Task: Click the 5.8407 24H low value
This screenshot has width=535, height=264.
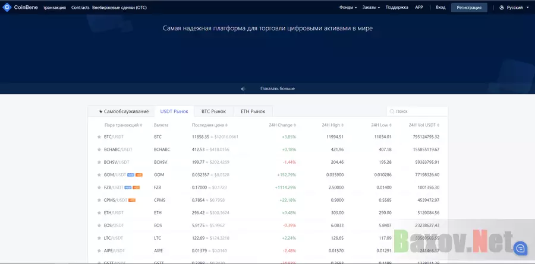Action: (385, 225)
